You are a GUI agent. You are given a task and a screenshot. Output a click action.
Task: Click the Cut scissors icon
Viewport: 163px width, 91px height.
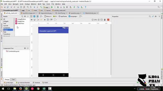18,7
